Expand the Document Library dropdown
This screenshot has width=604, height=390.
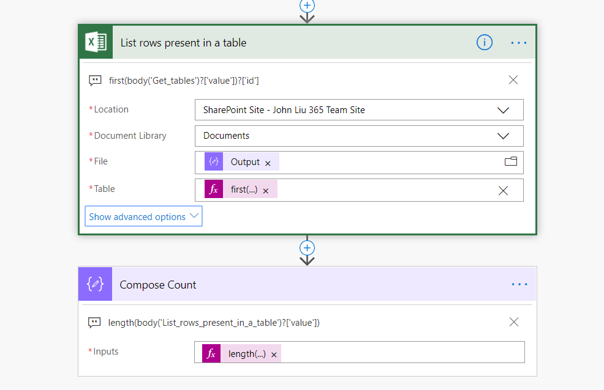click(x=503, y=136)
